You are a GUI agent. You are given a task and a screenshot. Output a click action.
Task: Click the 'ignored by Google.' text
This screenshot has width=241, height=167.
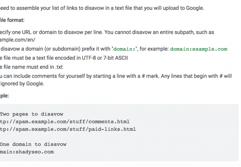22,83
